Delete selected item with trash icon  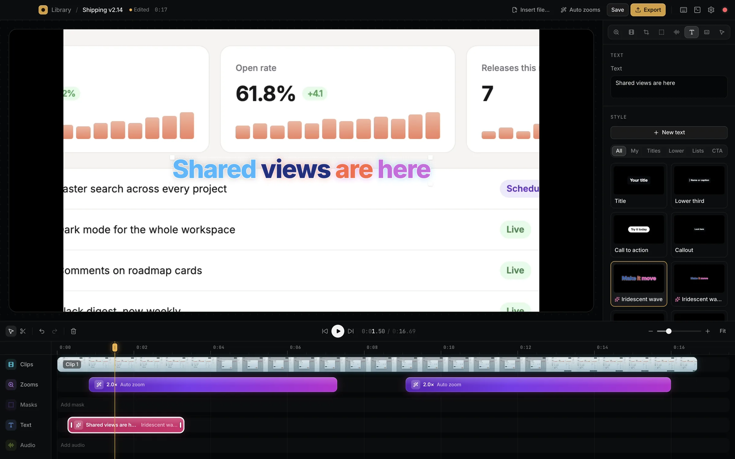(73, 331)
